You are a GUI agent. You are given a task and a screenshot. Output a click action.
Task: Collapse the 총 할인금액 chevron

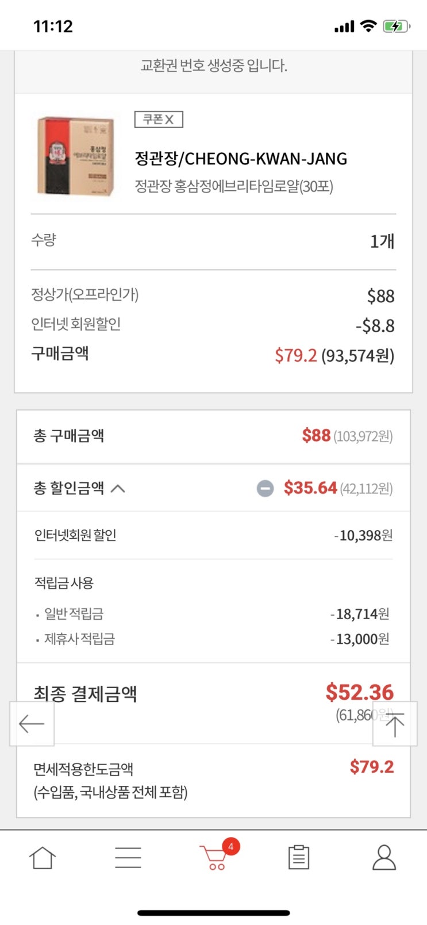118,489
